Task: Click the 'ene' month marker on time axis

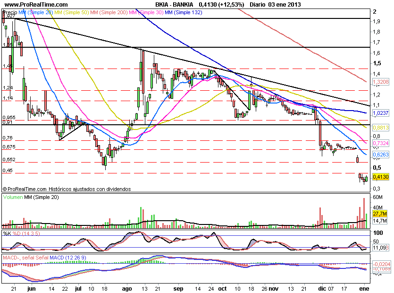Action: (364, 288)
